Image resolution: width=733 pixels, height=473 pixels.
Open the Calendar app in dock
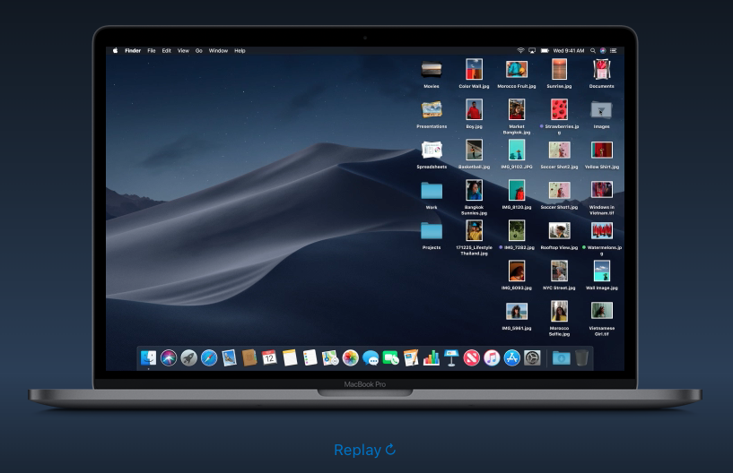tap(269, 358)
